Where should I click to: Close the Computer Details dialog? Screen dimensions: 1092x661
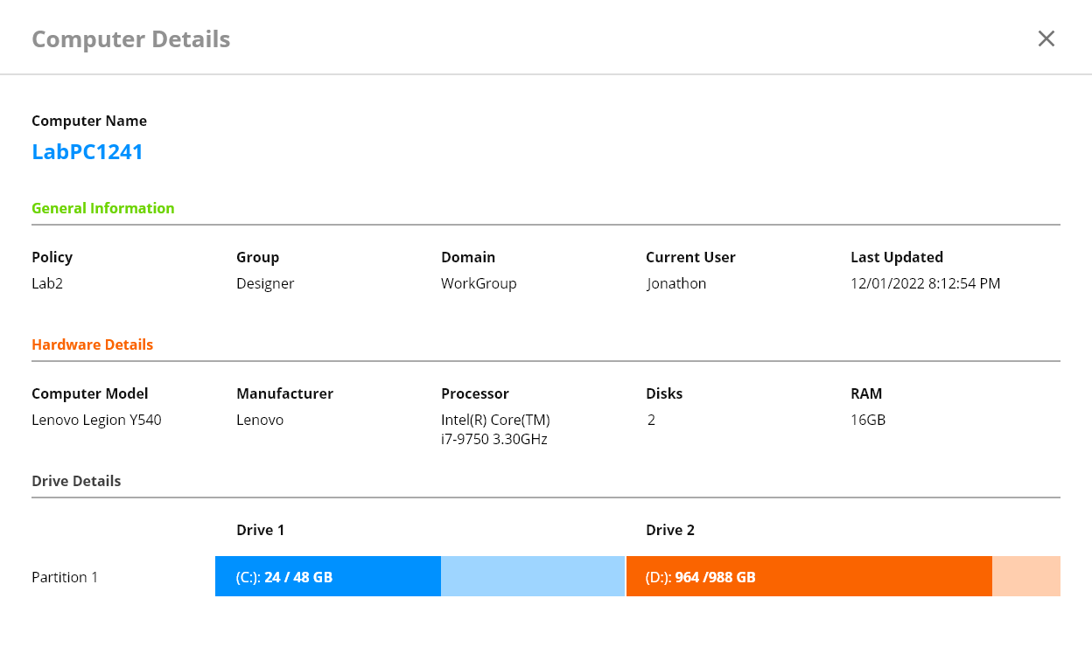(1046, 38)
